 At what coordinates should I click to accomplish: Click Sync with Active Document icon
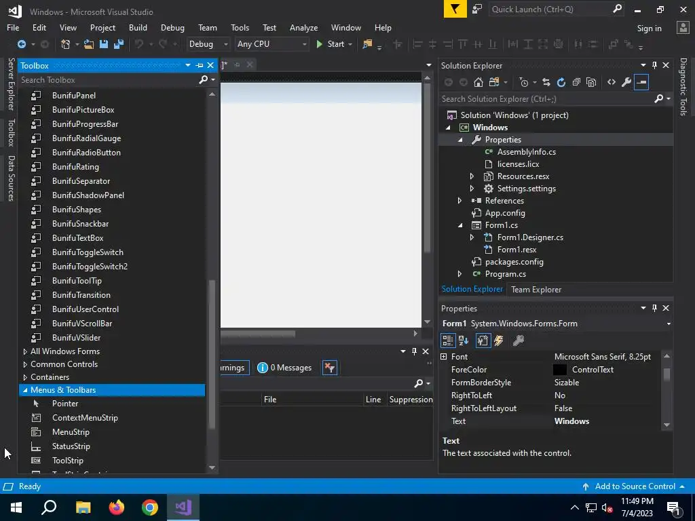click(x=546, y=82)
